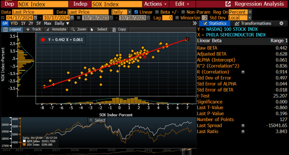
Task: Toggle the Linear checkbox
Action: tap(136, 12)
